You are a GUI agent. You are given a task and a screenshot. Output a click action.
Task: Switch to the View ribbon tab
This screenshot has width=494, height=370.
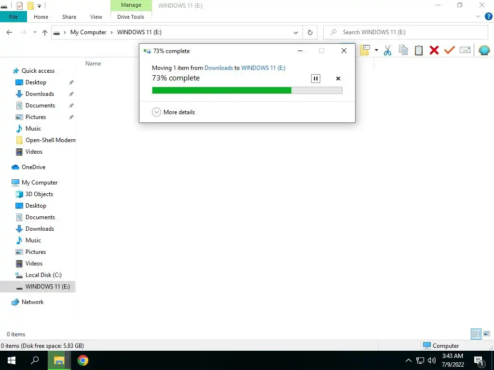point(96,17)
